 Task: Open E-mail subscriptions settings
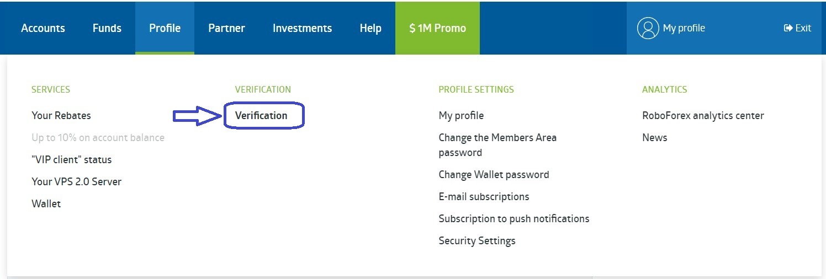(x=484, y=197)
